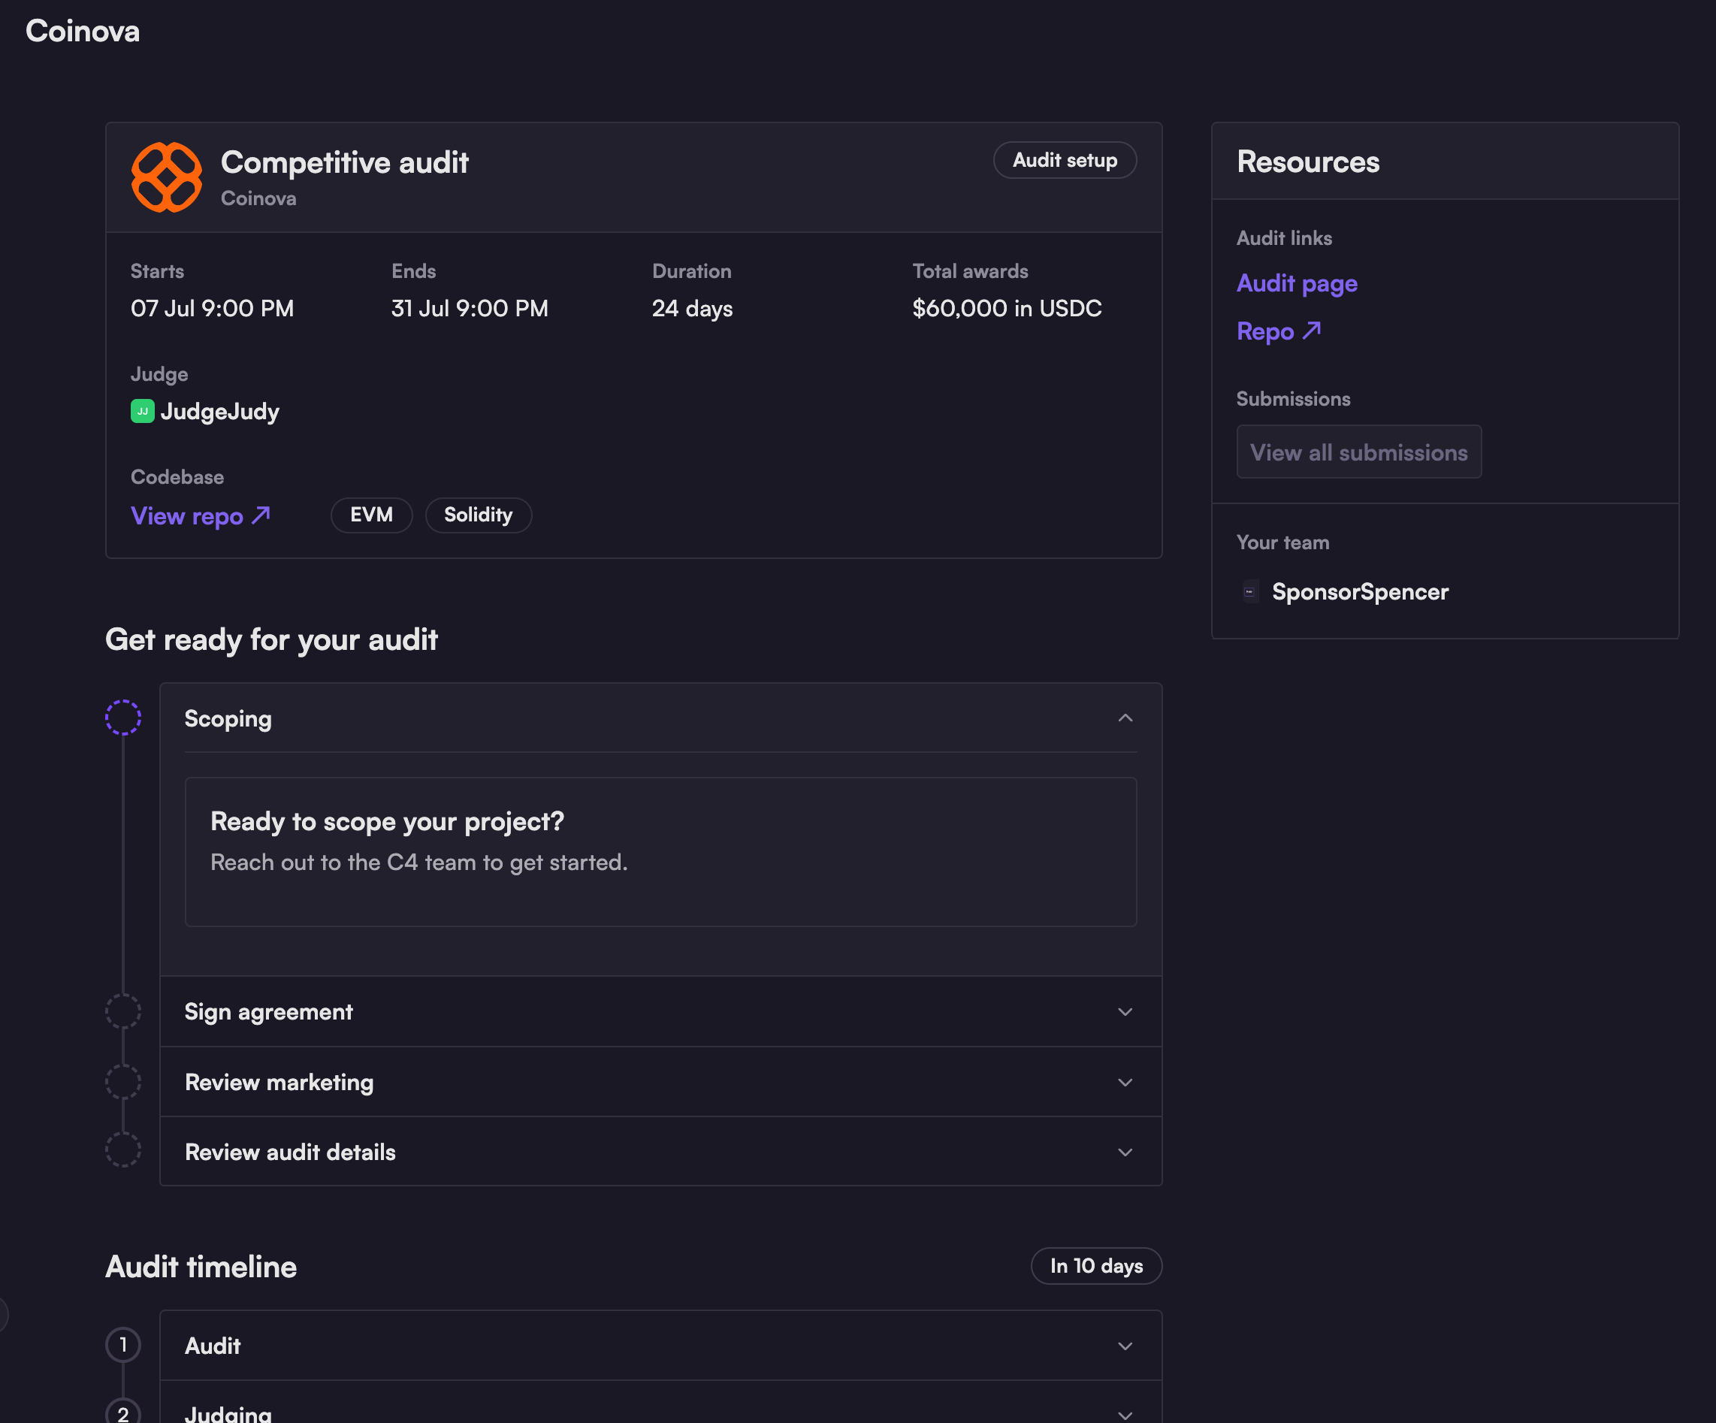Expand the Review marketing section

[x=1125, y=1082]
